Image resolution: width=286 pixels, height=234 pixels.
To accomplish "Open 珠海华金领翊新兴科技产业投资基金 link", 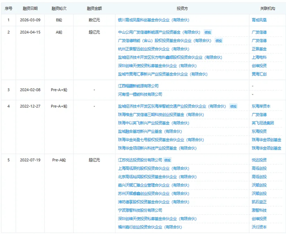I will click(x=157, y=148).
